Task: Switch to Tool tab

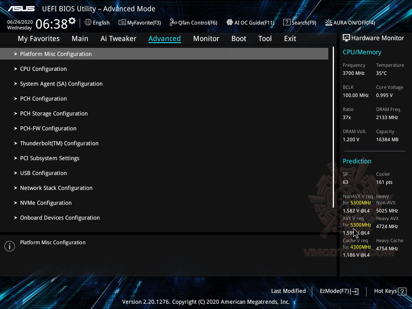Action: point(265,39)
